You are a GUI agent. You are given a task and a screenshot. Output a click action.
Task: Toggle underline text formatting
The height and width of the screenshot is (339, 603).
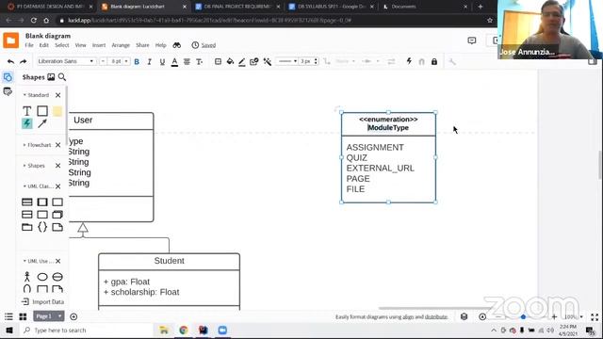click(162, 61)
